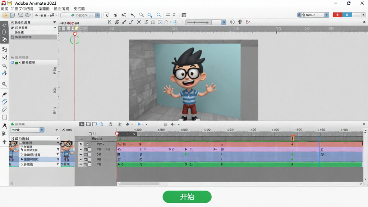Click the green 开始 button
Image resolution: width=368 pixels, height=207 pixels.
pos(187,197)
